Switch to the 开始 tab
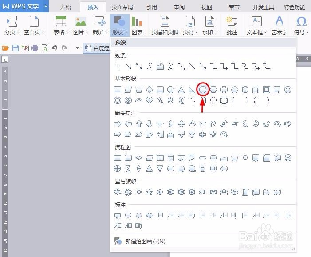This screenshot has width=311, height=257. pyautogui.click(x=66, y=8)
